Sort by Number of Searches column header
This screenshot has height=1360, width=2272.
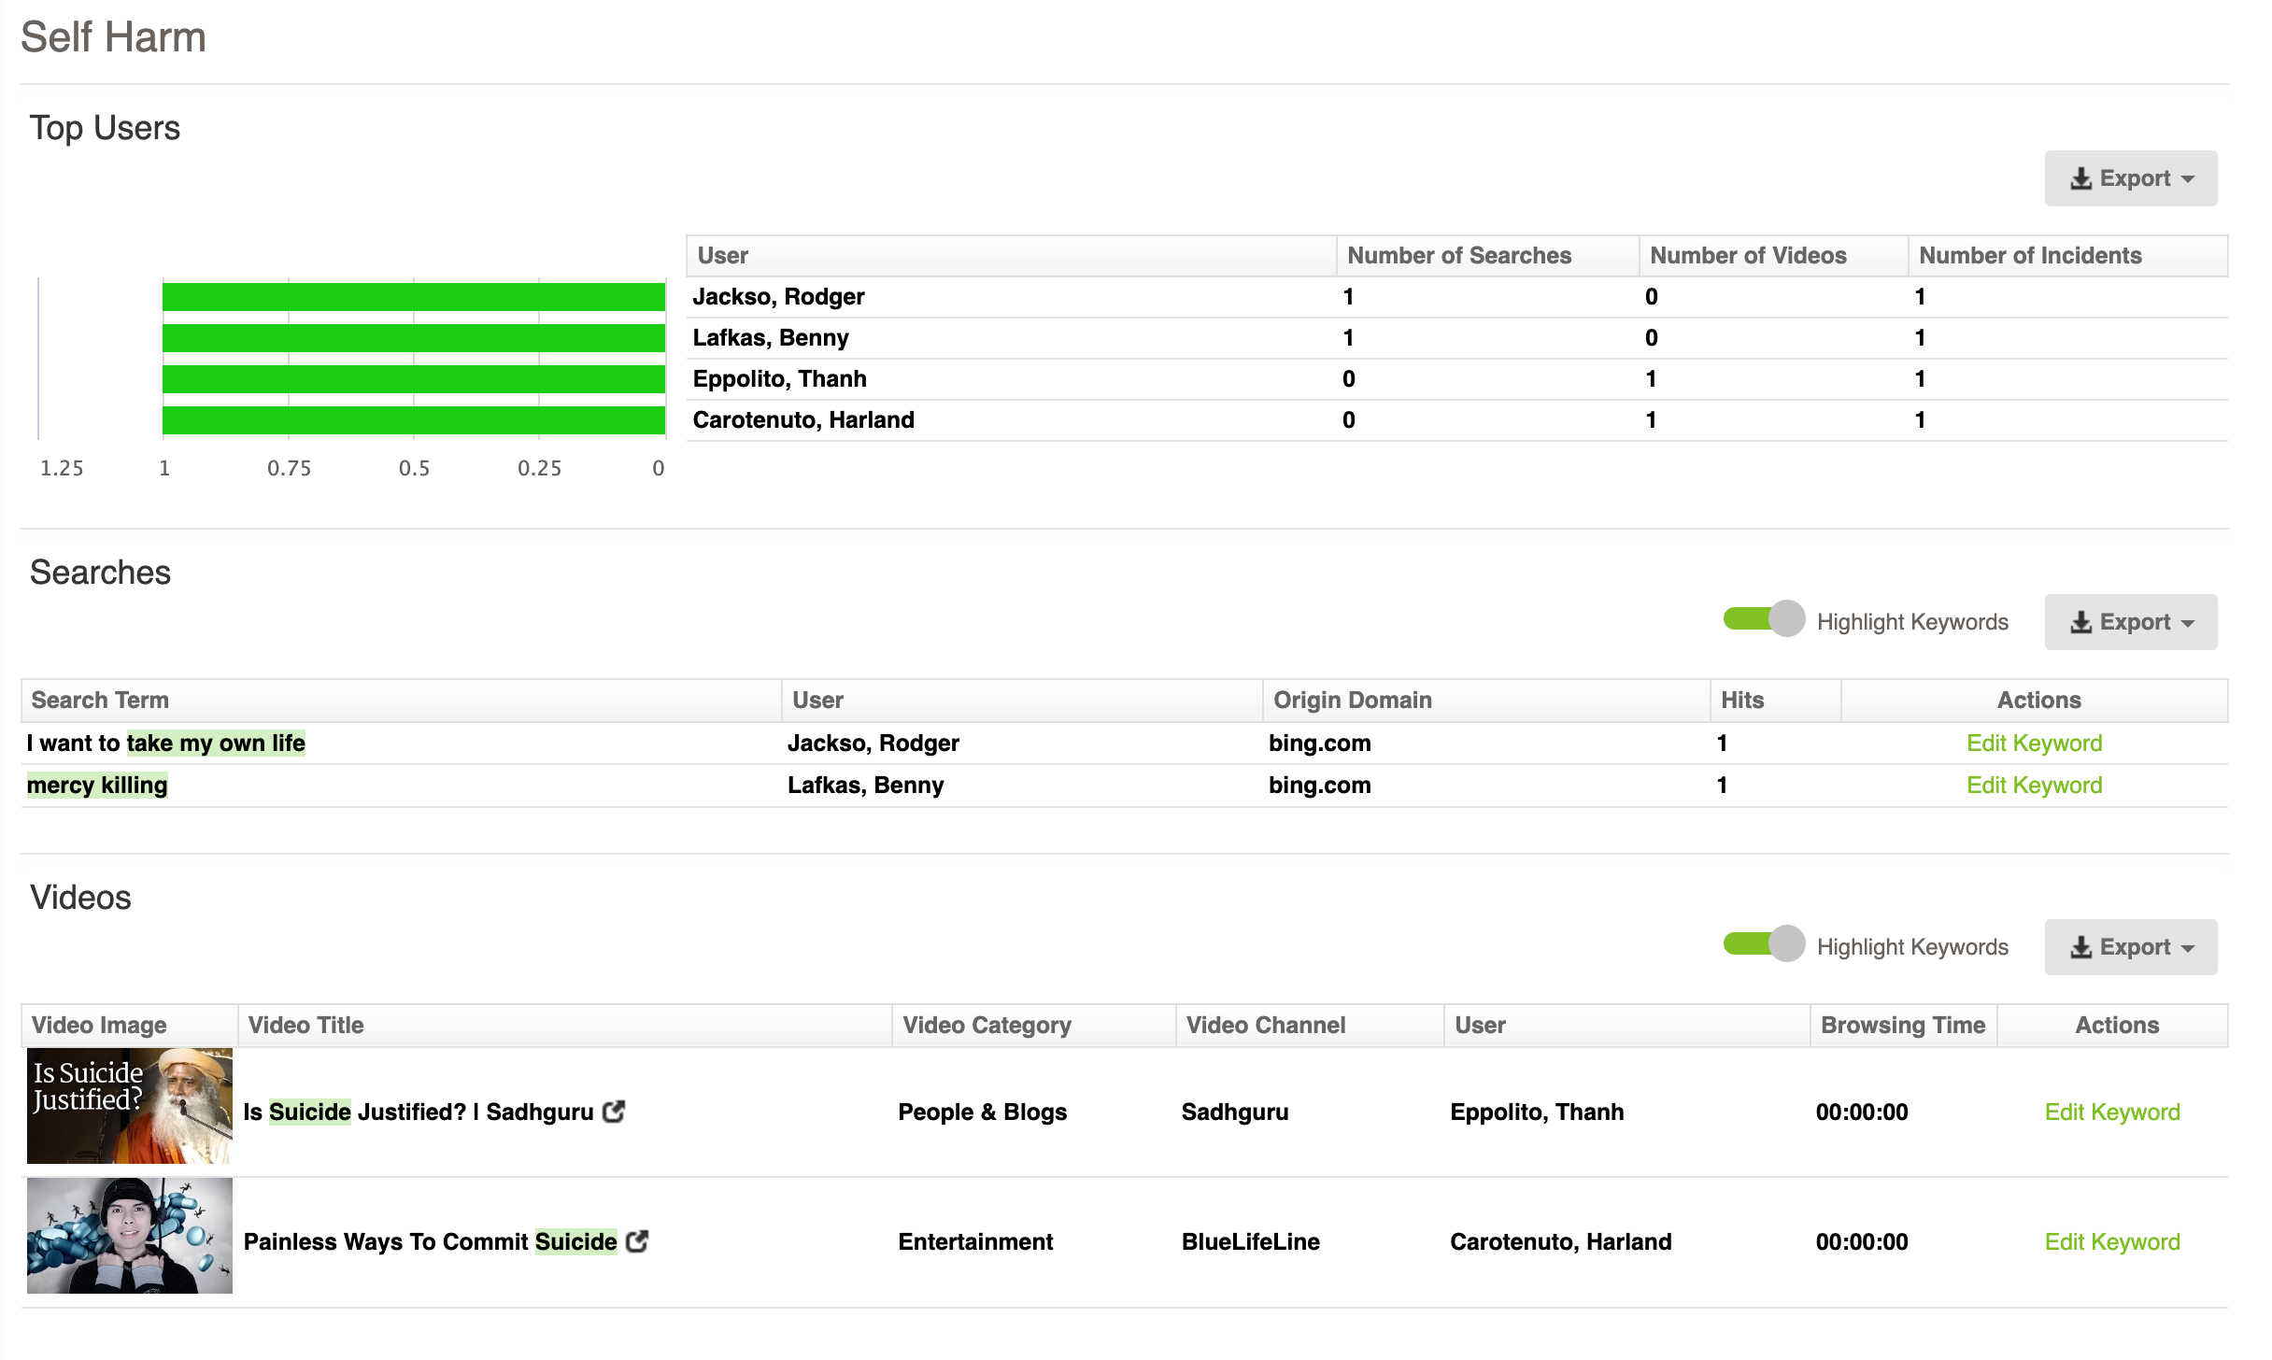pyautogui.click(x=1458, y=256)
